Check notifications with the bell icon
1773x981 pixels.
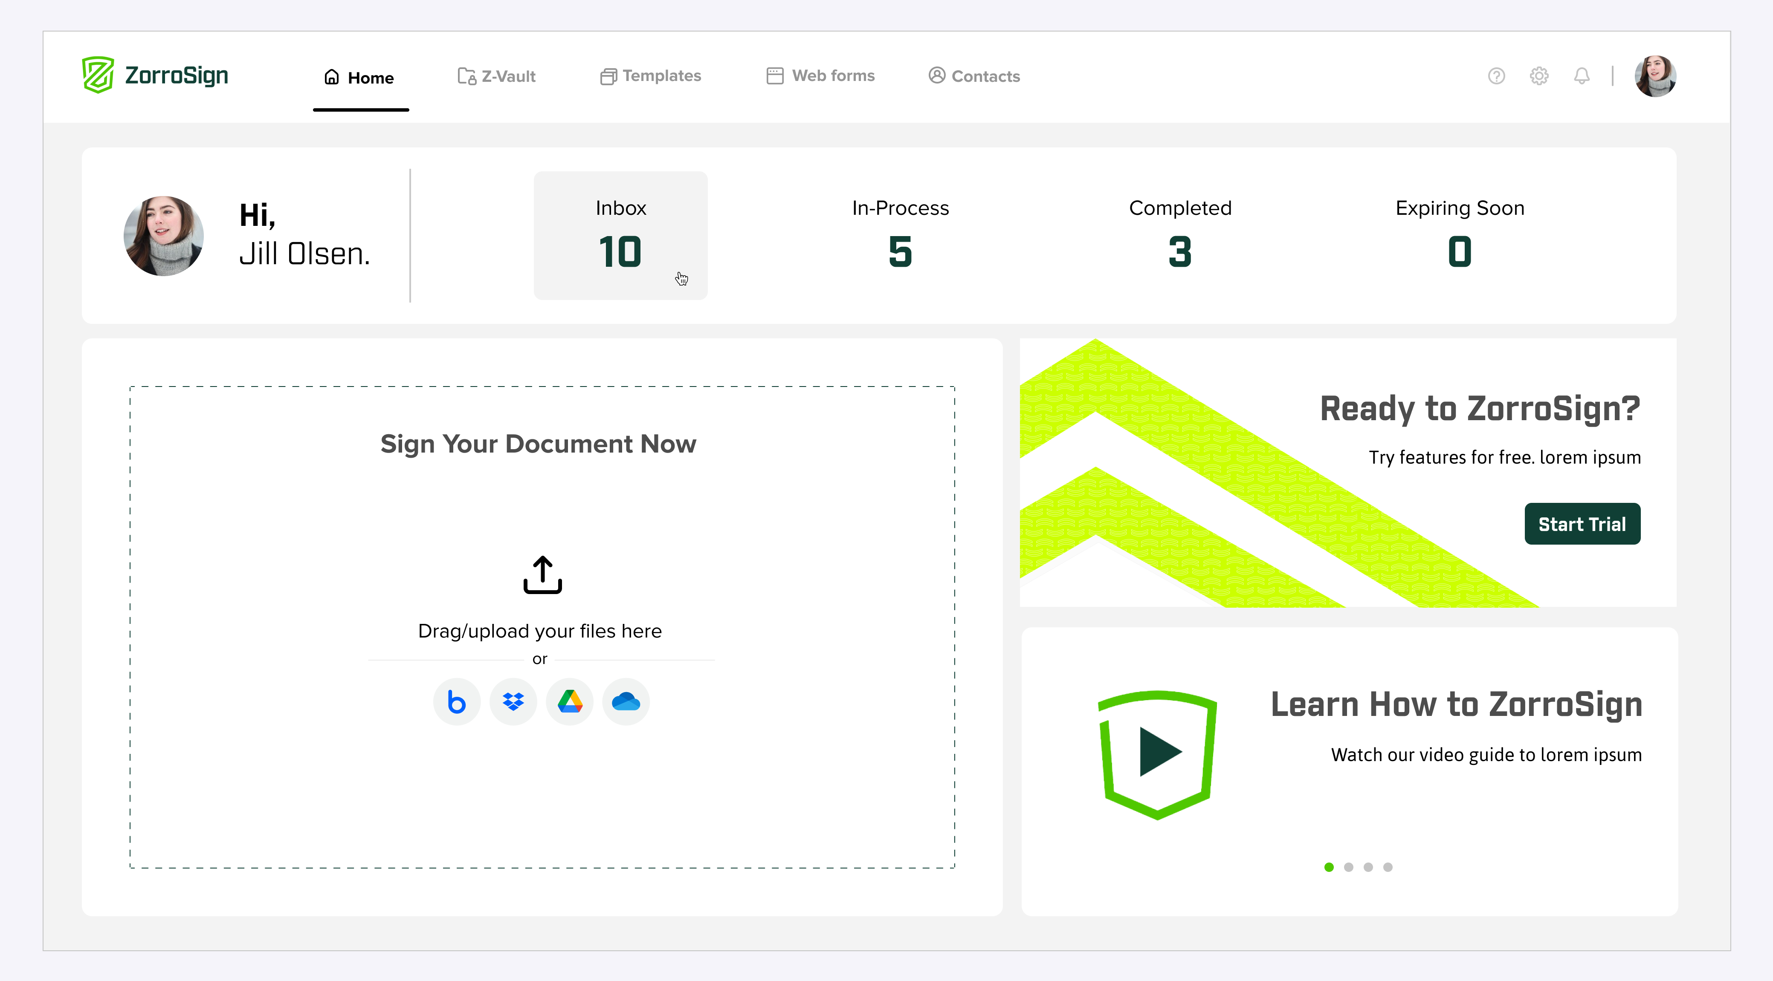[x=1582, y=76]
